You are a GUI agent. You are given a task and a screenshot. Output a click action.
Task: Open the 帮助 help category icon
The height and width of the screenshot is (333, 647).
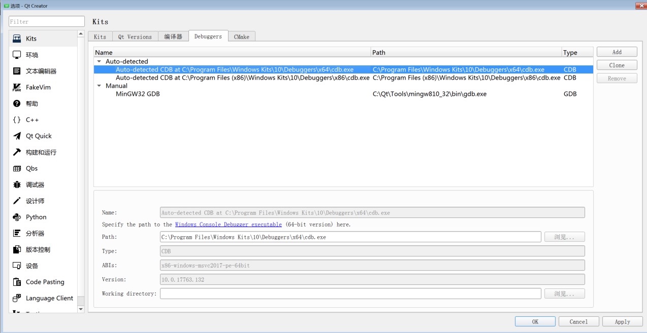coord(17,103)
